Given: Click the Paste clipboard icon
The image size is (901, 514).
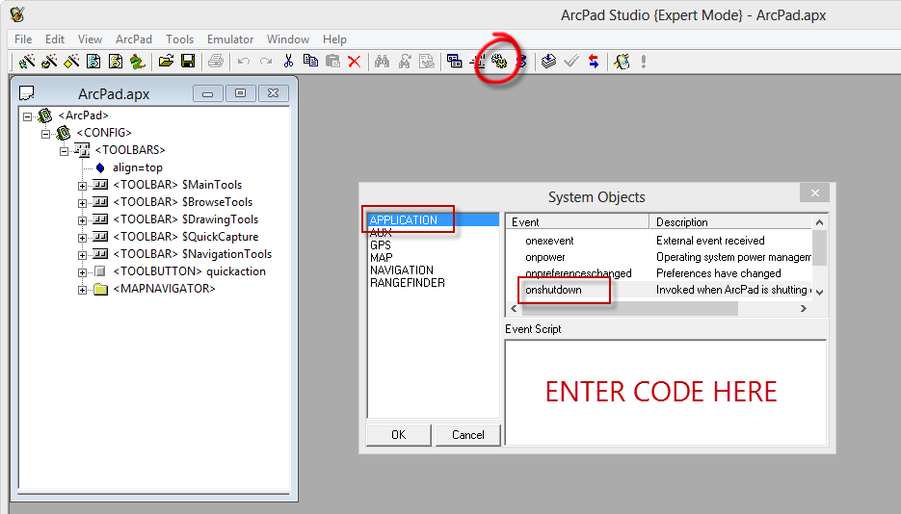Looking at the screenshot, I should (x=332, y=61).
